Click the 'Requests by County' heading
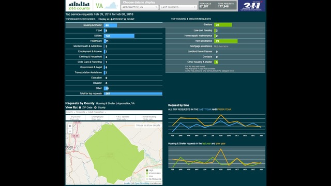This screenshot has width=331, height=186. pyautogui.click(x=80, y=103)
